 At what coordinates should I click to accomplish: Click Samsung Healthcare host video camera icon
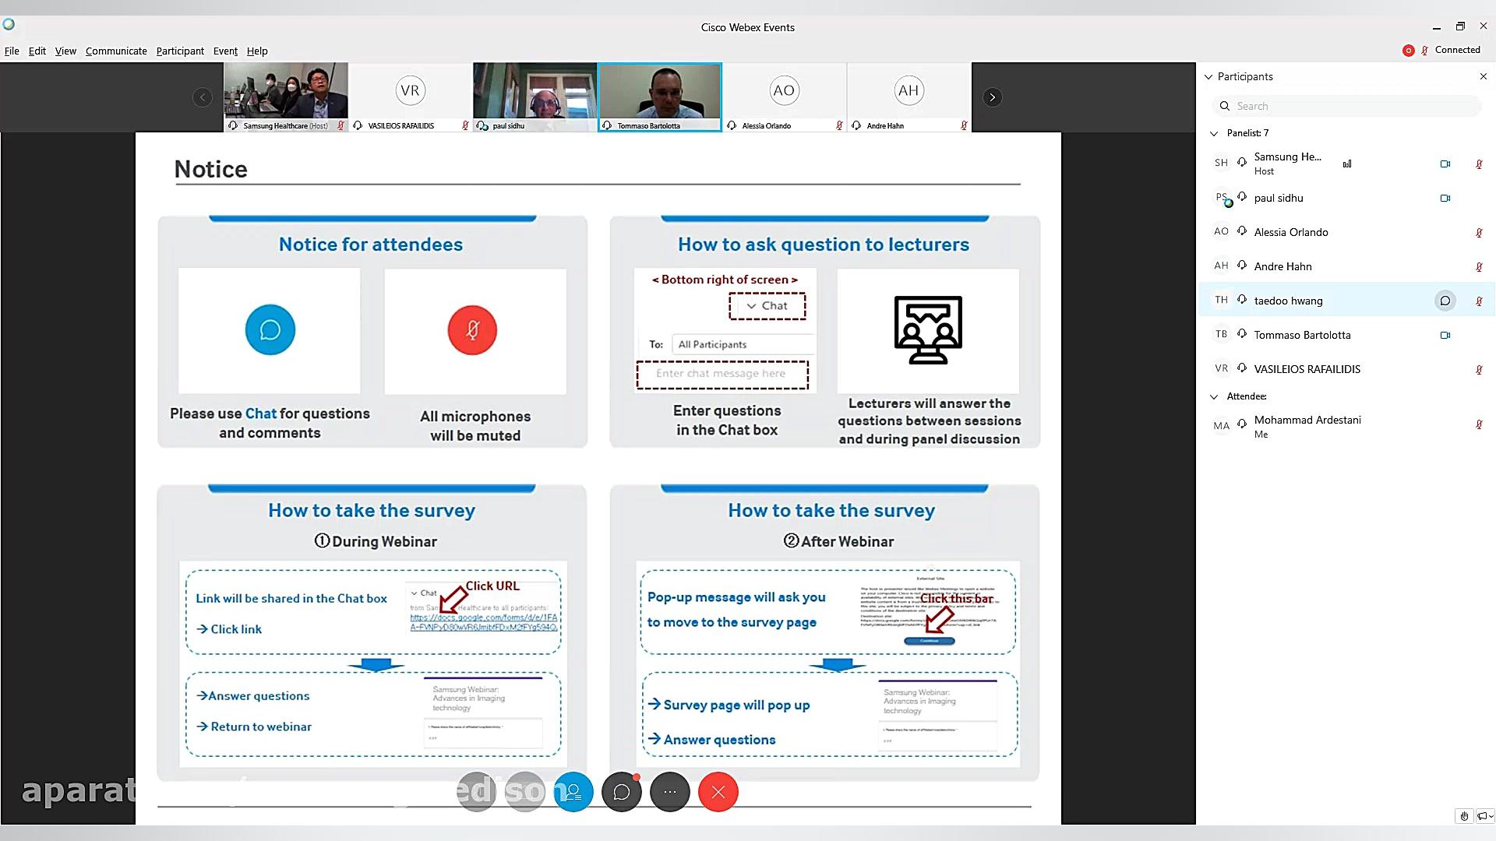1445,164
